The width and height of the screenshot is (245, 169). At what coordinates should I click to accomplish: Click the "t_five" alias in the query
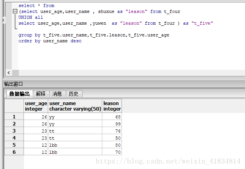point(202,23)
